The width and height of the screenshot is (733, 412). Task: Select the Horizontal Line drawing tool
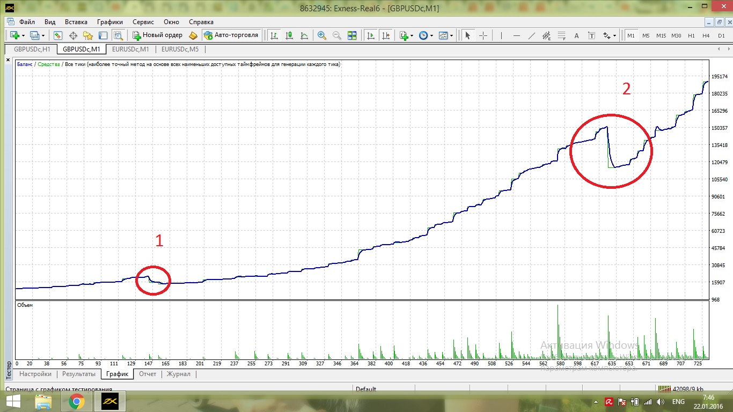point(517,35)
